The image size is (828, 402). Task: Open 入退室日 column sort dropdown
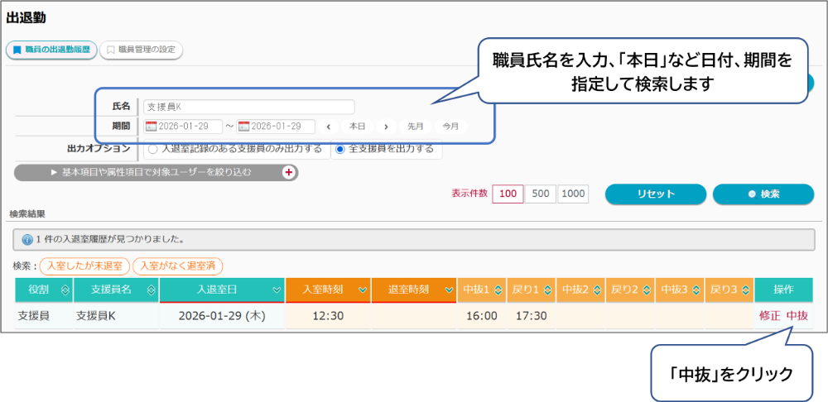tap(277, 290)
